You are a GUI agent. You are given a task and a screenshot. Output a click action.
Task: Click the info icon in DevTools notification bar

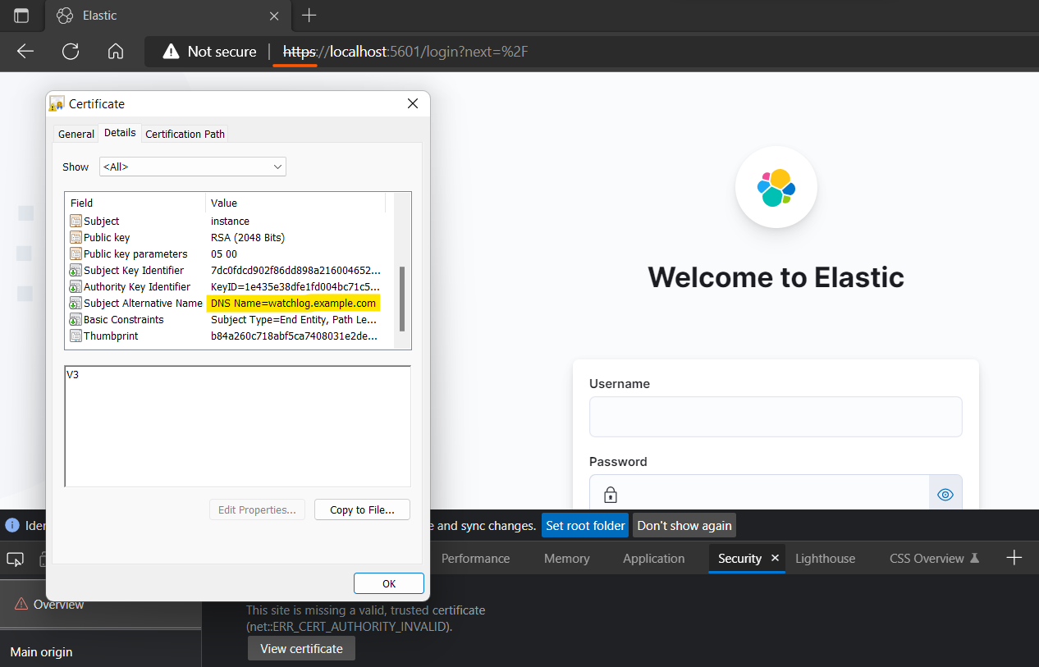[12, 525]
